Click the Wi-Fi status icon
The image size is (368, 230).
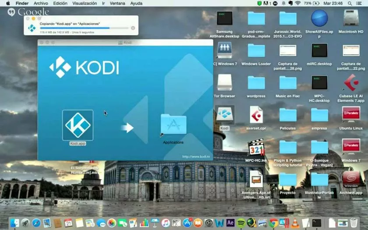pos(298,4)
